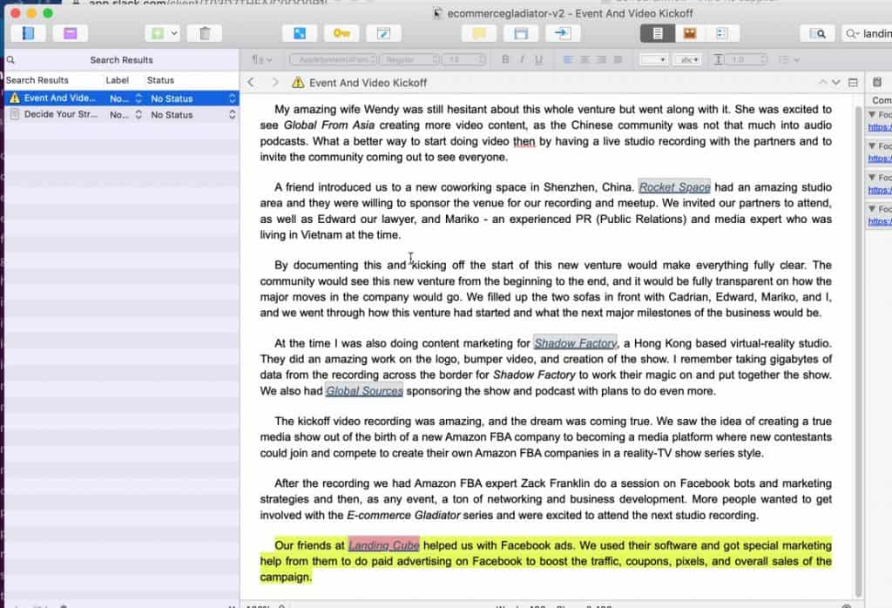Screen dimensions: 892x608
Task: Click italic 'E-commerce Gladiator' text
Action: [403, 515]
